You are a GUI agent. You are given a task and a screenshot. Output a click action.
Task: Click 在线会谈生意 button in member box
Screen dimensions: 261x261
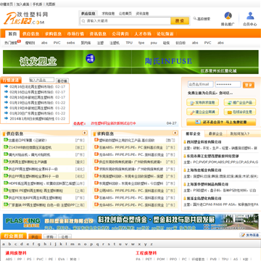240,112
